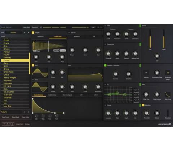Viewport: 173px width, 151px height.
Task: Click the Sampler Pitch knob
Action: click(x=62, y=57)
